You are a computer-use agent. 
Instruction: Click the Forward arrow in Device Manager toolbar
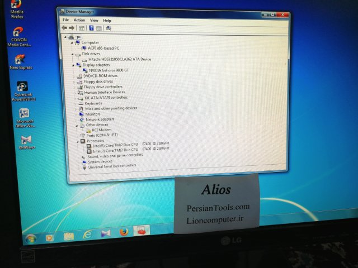tap(72, 27)
